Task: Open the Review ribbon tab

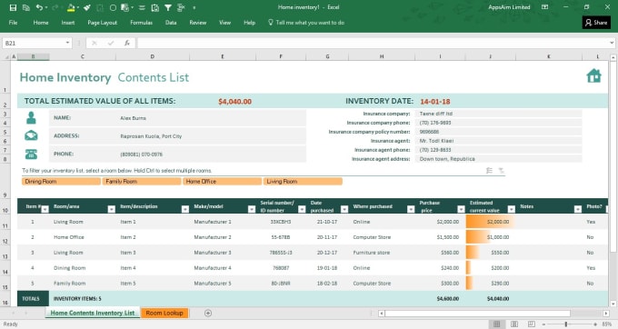Action: tap(198, 23)
